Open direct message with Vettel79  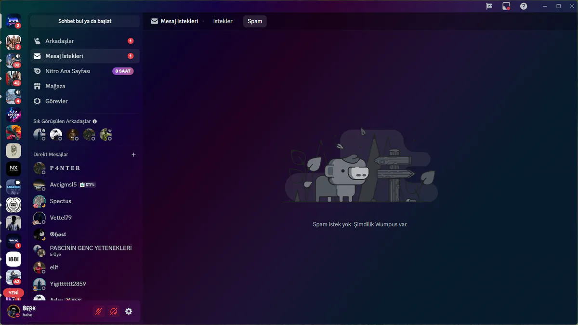click(85, 218)
